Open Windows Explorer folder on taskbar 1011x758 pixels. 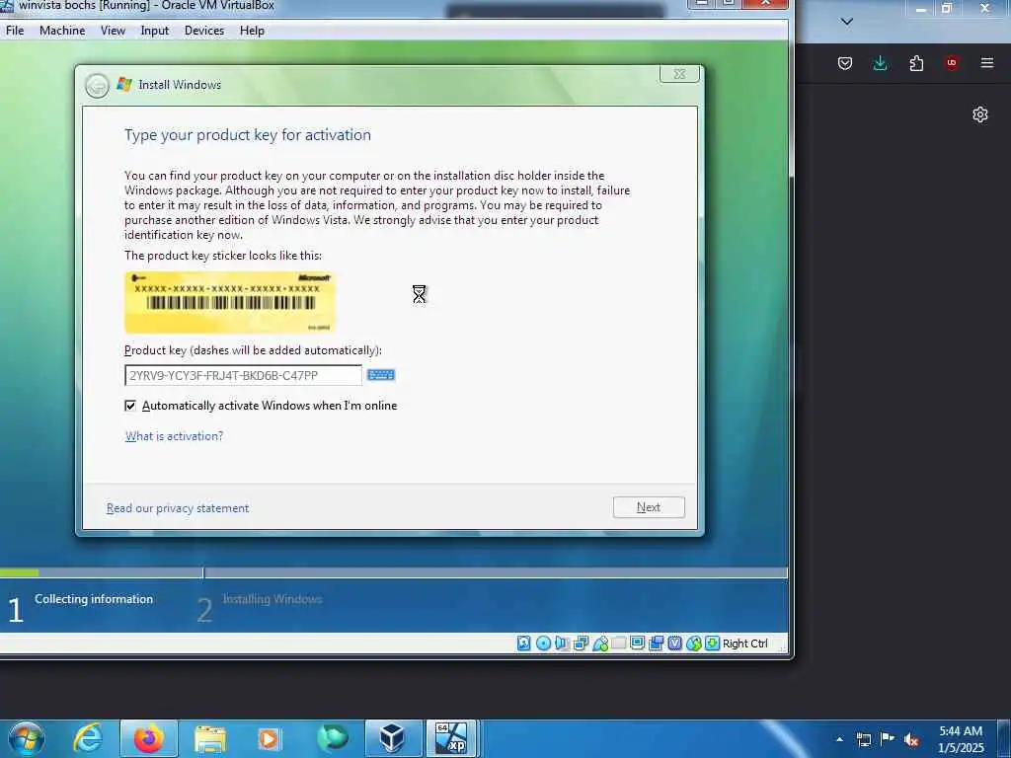click(210, 738)
